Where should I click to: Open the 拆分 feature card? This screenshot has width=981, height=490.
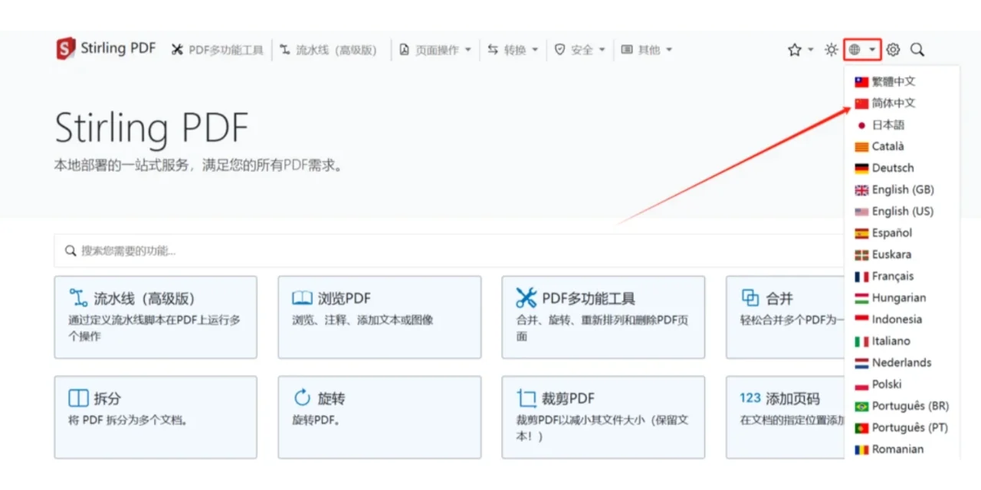[156, 417]
